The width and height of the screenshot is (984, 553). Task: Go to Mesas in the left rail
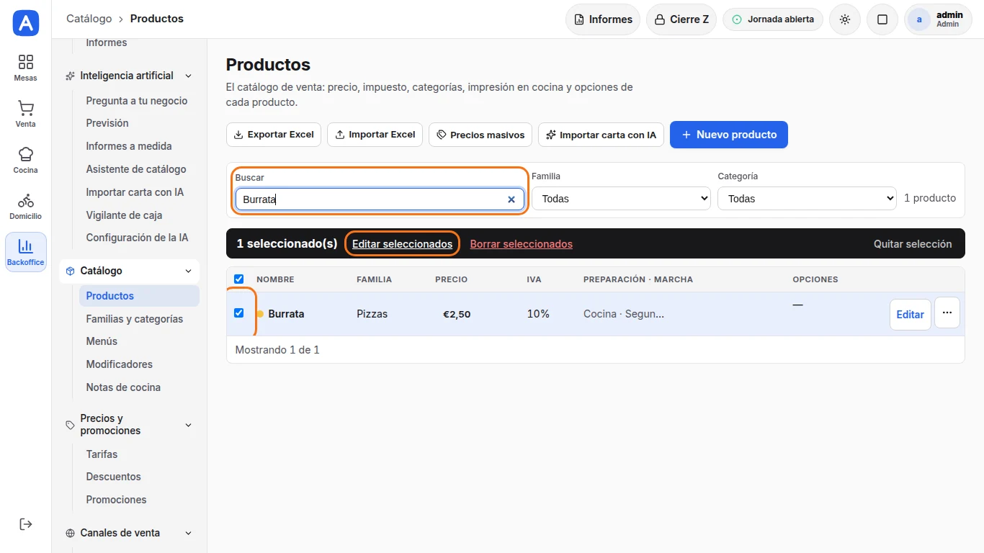[x=26, y=68]
